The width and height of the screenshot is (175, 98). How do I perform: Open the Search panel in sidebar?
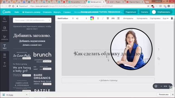(x=5, y=20)
